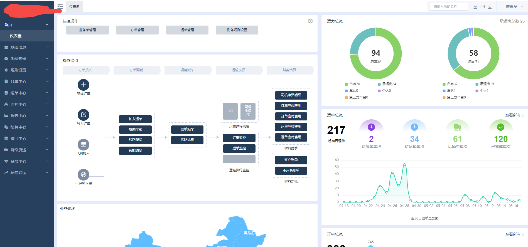Click the 运单管理 quick button
Viewport: 528px width, 247px height.
click(x=187, y=30)
